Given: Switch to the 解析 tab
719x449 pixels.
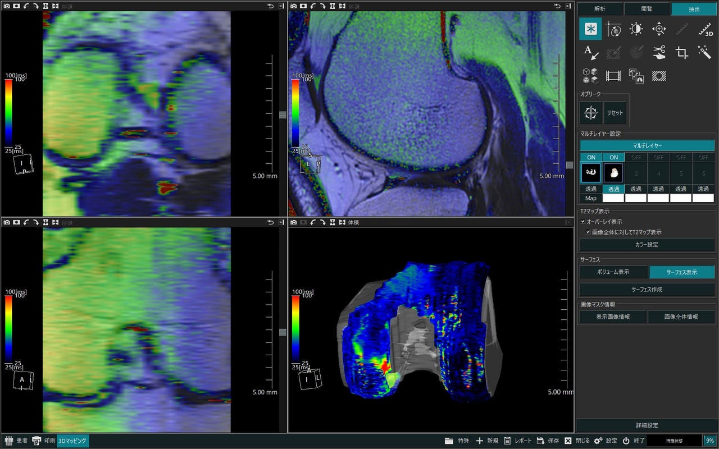Looking at the screenshot, I should pos(600,9).
